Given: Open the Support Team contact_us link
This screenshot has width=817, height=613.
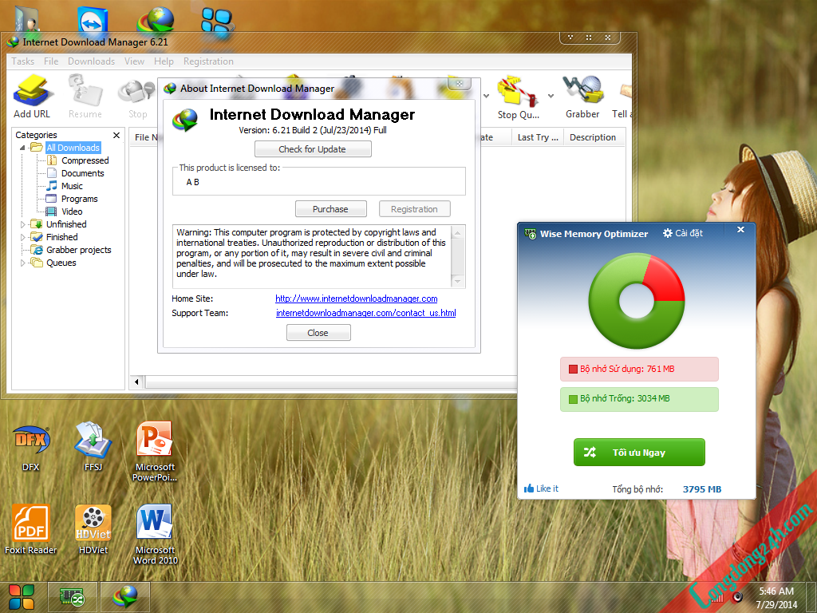Looking at the screenshot, I should click(x=365, y=313).
